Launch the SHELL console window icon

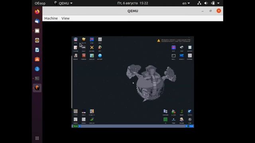click(174, 56)
